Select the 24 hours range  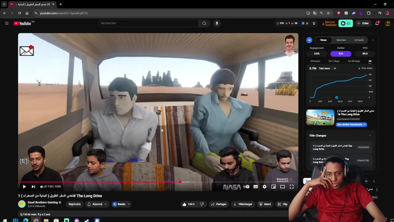[x=315, y=61]
